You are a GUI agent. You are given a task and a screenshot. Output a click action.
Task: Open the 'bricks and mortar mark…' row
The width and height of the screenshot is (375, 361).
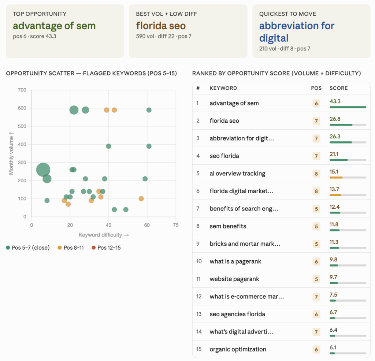click(x=281, y=243)
